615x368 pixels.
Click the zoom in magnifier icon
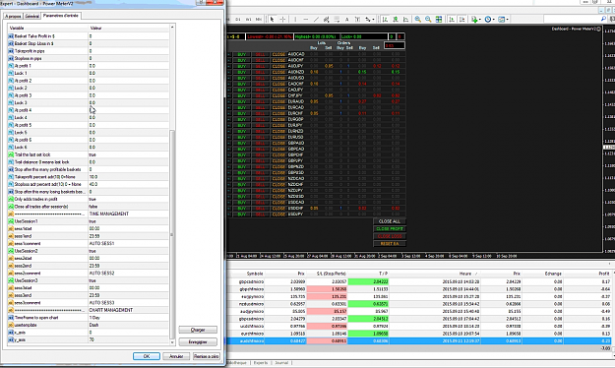[418, 20]
